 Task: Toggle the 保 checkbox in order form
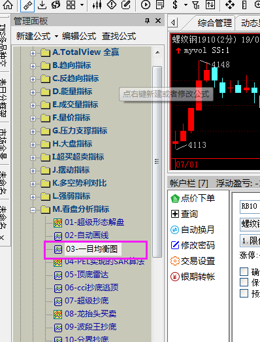tap(244, 282)
